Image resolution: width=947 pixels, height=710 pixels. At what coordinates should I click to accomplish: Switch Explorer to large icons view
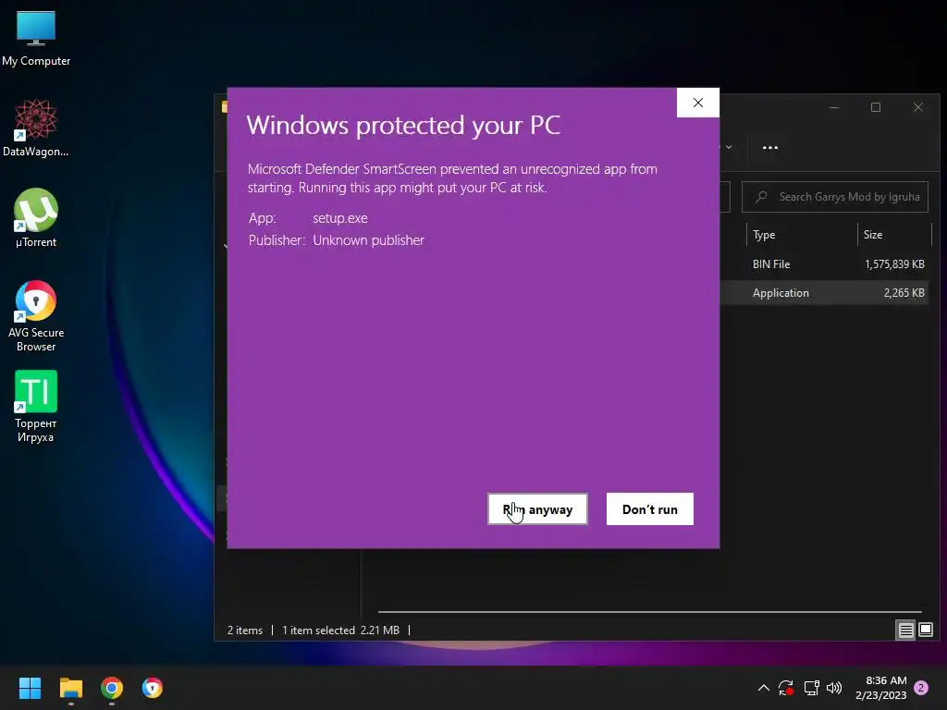pyautogui.click(x=926, y=630)
